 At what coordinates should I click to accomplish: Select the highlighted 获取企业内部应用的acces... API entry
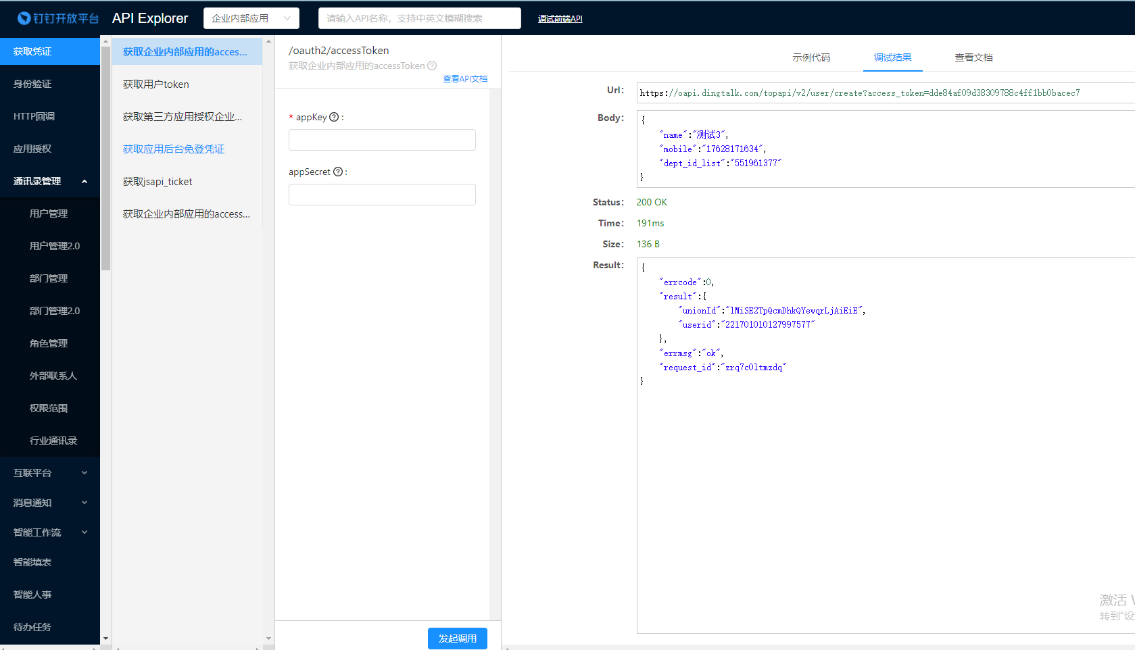[187, 51]
